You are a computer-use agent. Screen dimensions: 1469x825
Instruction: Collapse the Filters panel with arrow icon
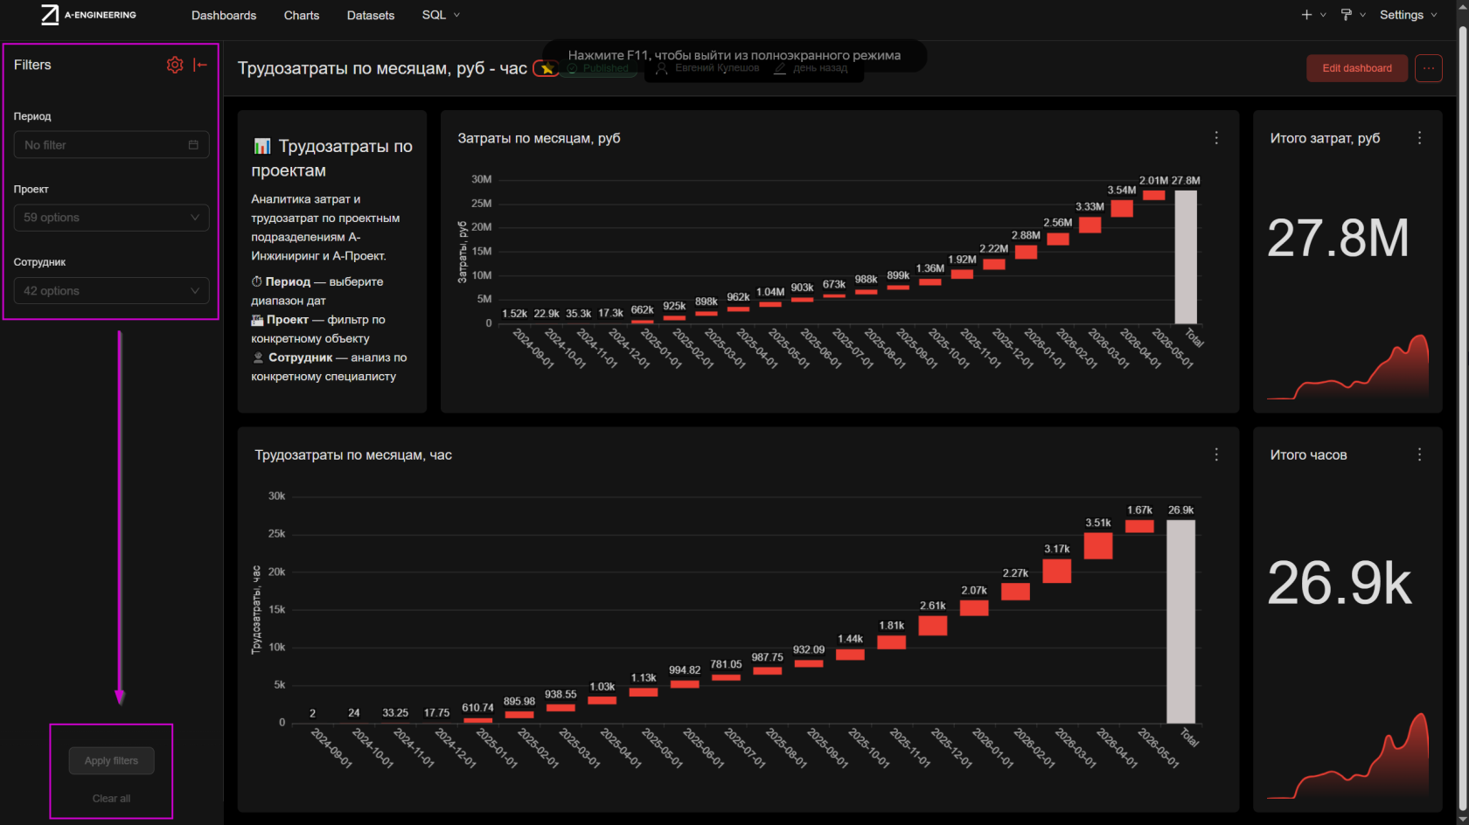(200, 65)
